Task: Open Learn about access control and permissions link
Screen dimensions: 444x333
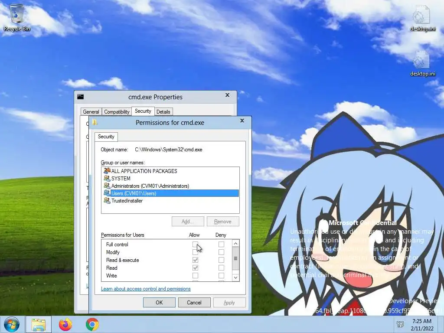Action: (146, 288)
